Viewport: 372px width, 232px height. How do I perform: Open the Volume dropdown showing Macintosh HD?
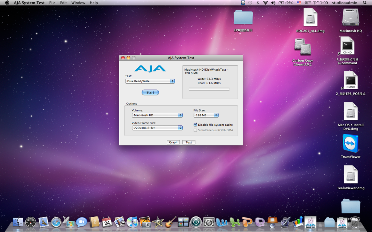click(157, 115)
